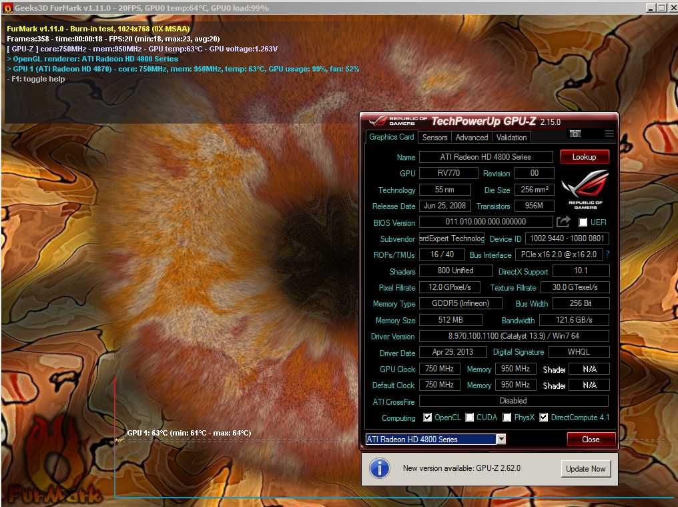Click the Name field ATI Radeon HD 4800 Series
Image resolution: width=678 pixels, height=507 pixels.
486,157
